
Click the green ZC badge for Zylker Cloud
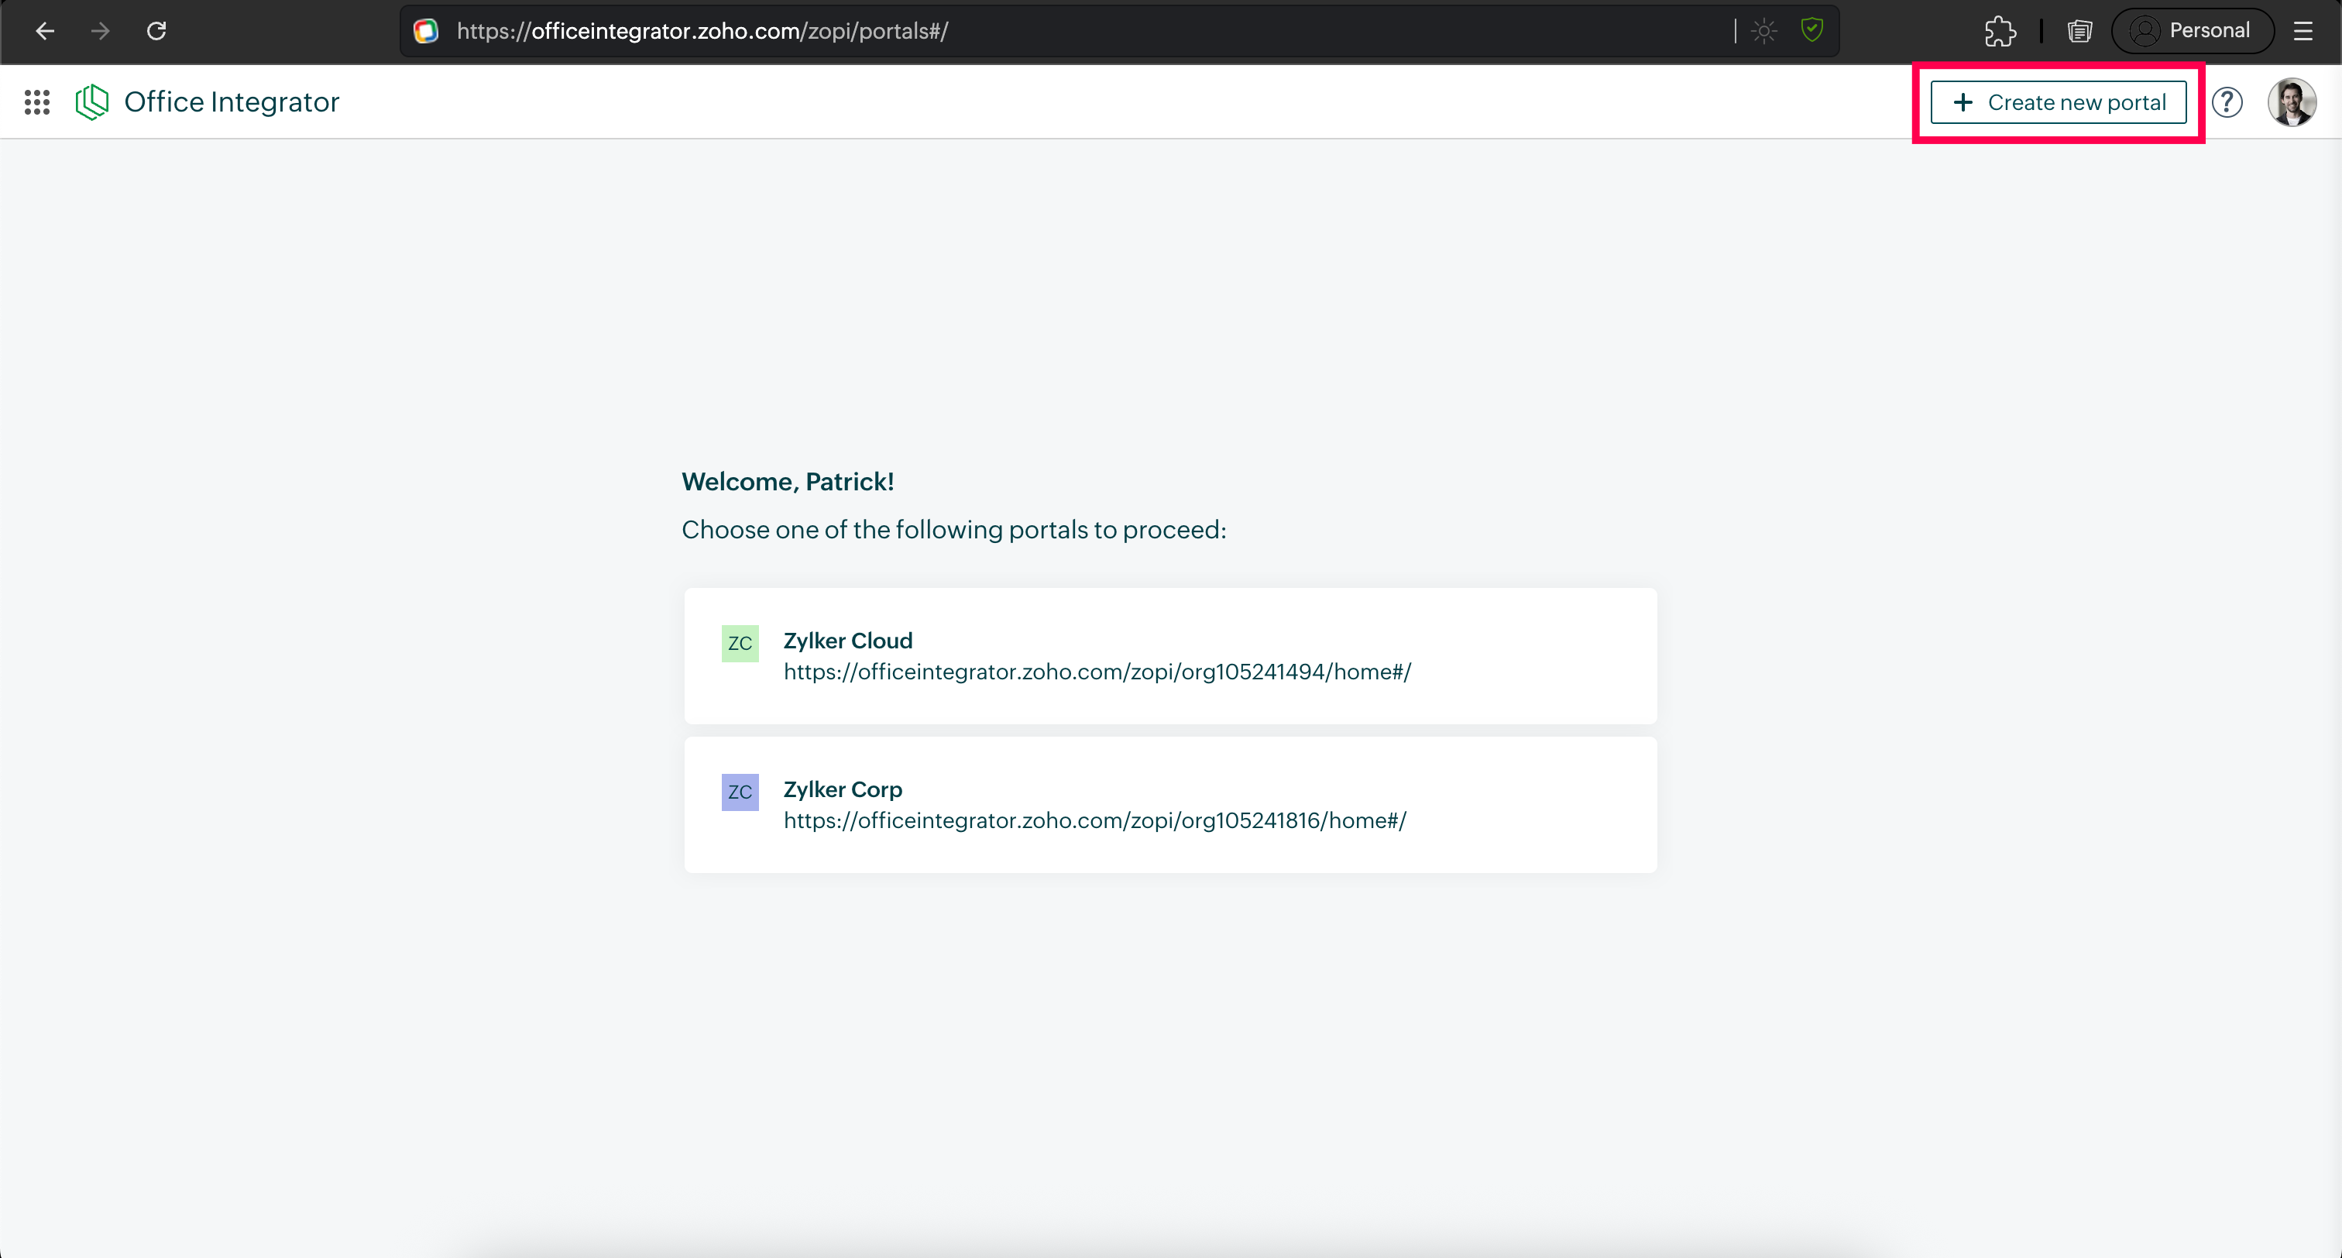tap(739, 643)
